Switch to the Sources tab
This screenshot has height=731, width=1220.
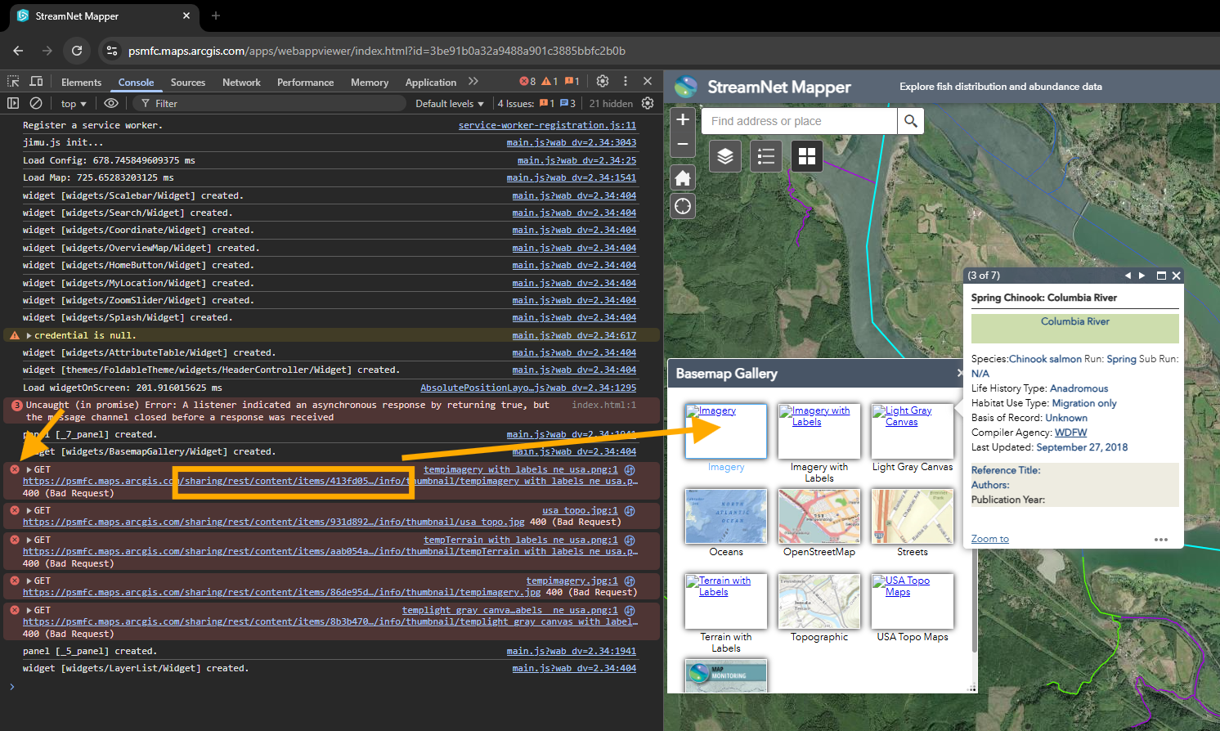tap(188, 83)
